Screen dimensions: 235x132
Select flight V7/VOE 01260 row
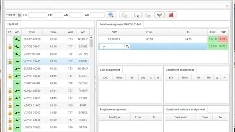pyautogui.click(x=48, y=113)
